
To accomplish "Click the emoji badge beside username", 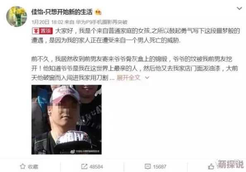I will (98, 12).
